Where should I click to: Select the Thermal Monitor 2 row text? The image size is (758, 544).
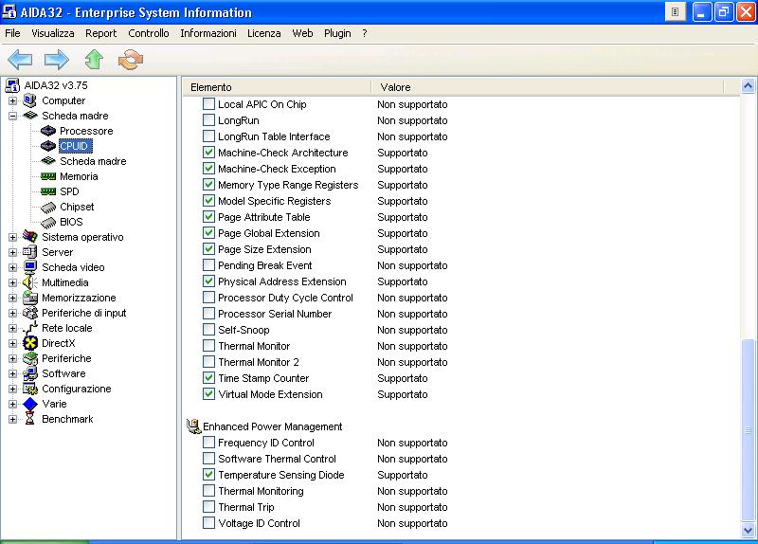[x=259, y=362]
